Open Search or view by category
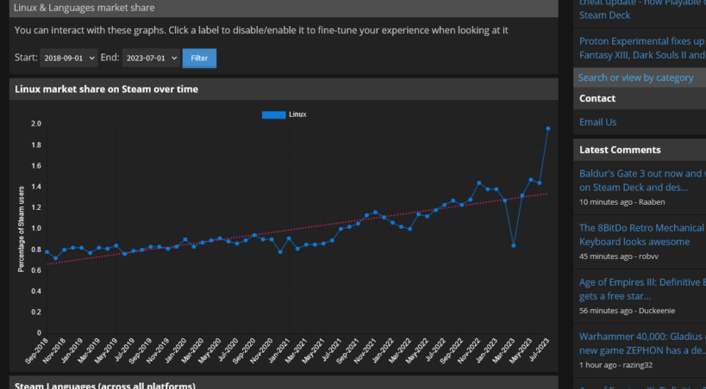This screenshot has height=389, width=706. tap(635, 77)
